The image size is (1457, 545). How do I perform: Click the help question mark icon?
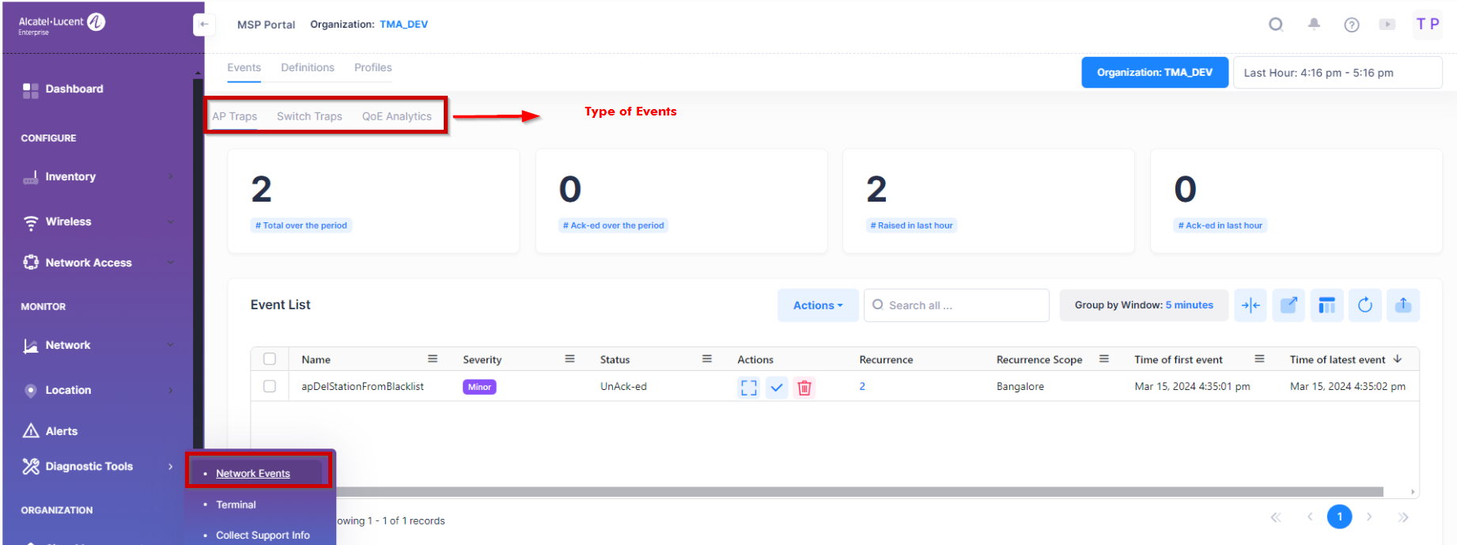coord(1352,25)
